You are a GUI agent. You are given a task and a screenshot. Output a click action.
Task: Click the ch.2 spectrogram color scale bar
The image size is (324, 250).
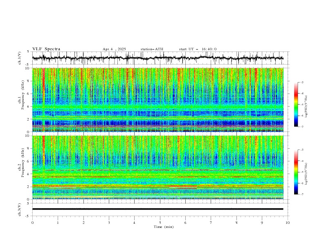[x=296, y=172]
